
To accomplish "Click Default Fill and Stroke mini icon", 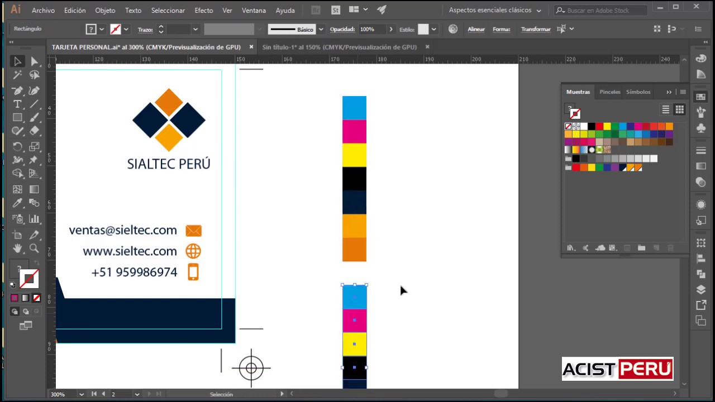I will tap(13, 285).
